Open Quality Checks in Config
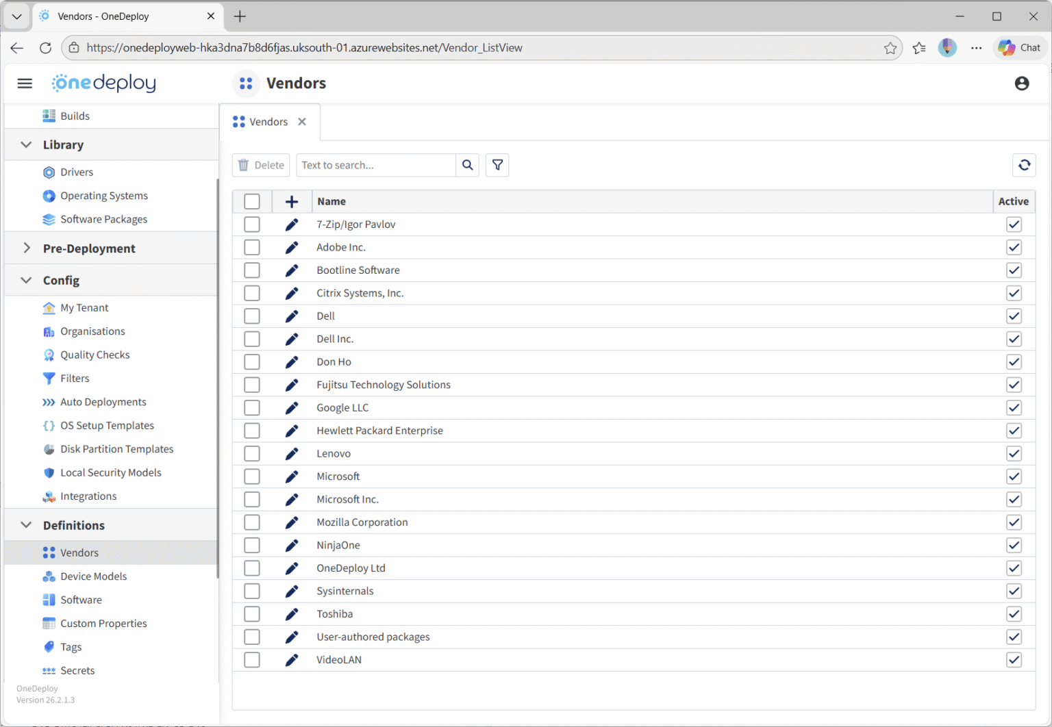 95,355
